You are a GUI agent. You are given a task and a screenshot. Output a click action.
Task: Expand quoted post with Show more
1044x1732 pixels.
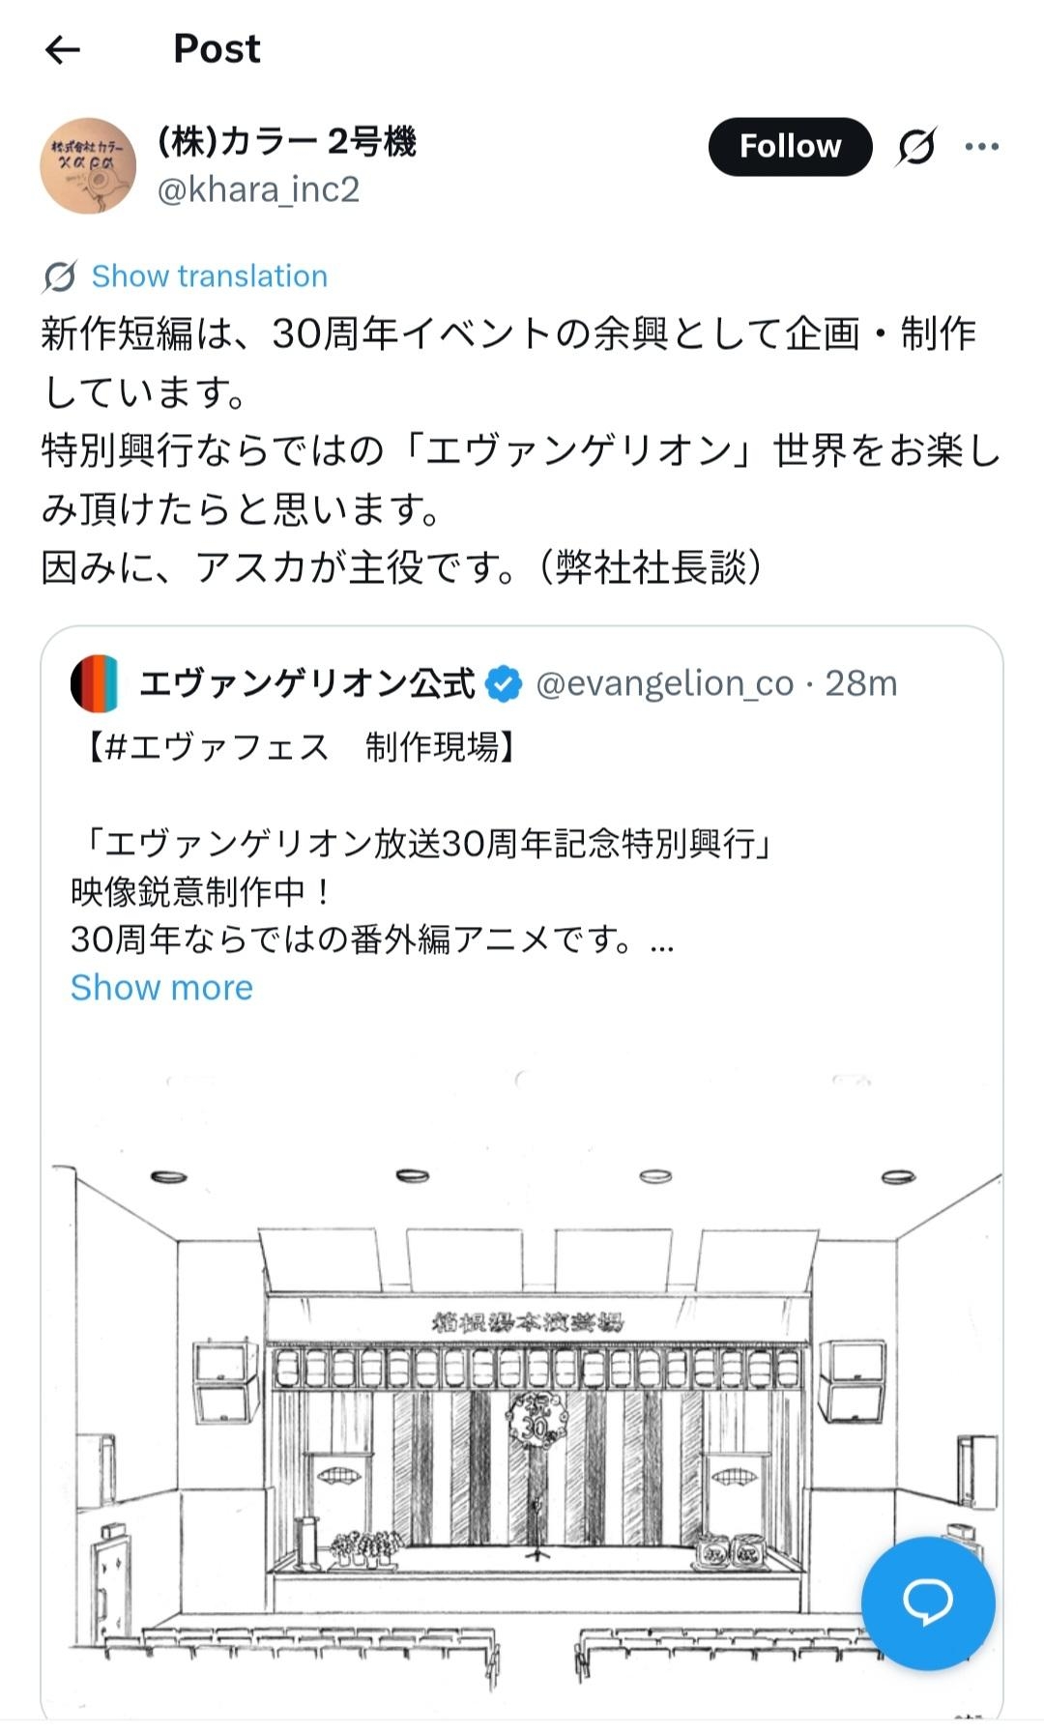click(161, 987)
